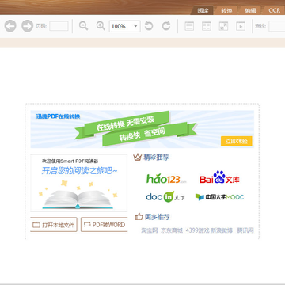
Task: Click 打开本地文件 button
Action: [54, 225]
